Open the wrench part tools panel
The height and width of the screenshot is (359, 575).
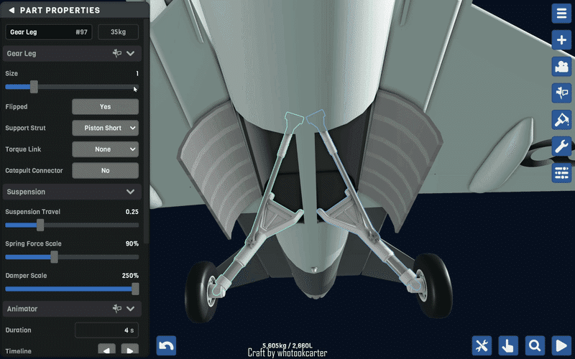click(x=561, y=146)
